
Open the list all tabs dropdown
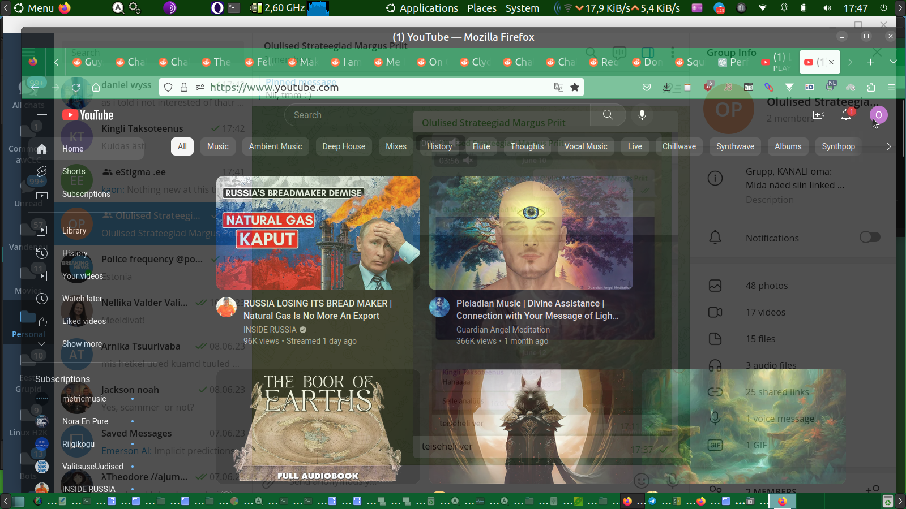click(x=893, y=62)
